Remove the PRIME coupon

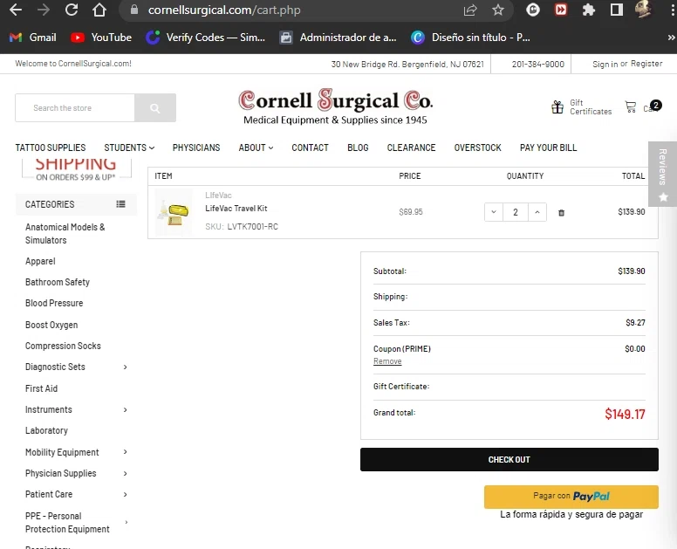pos(387,361)
